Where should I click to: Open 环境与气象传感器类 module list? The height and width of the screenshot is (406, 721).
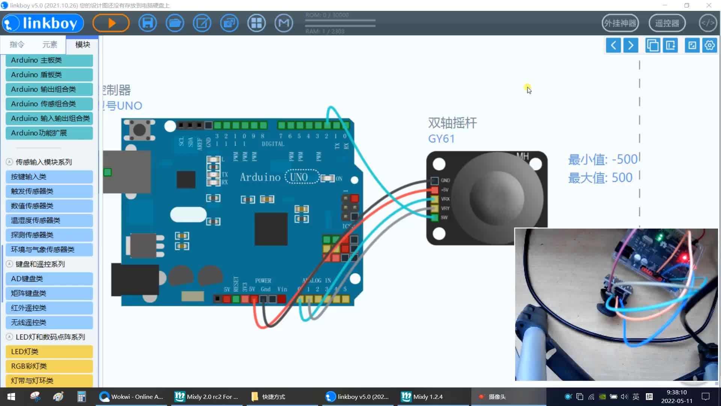pos(49,250)
